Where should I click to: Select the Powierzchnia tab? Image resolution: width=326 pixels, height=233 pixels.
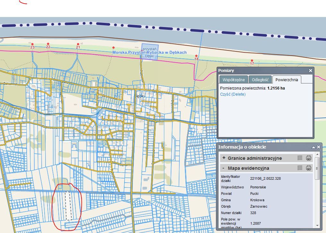click(x=287, y=80)
